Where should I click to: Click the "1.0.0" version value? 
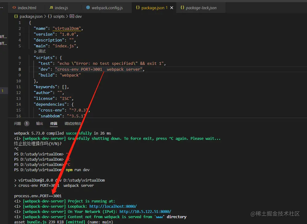coord(68,34)
